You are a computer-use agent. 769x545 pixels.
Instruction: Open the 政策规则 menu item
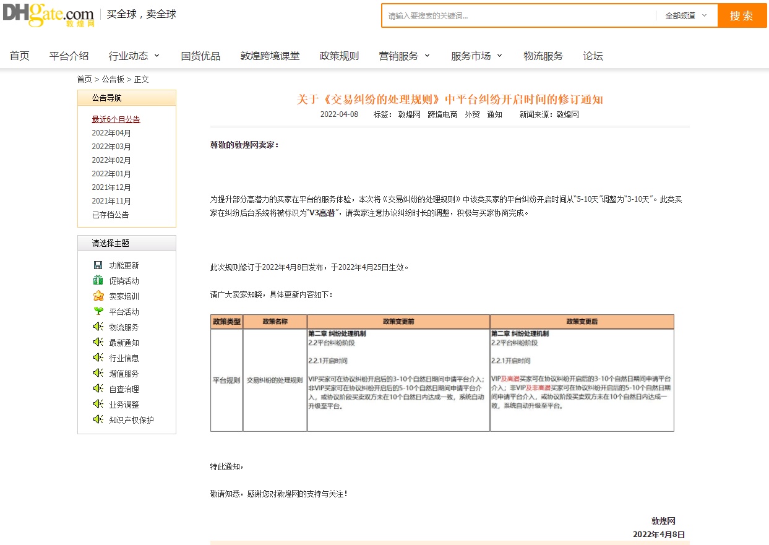pyautogui.click(x=339, y=56)
